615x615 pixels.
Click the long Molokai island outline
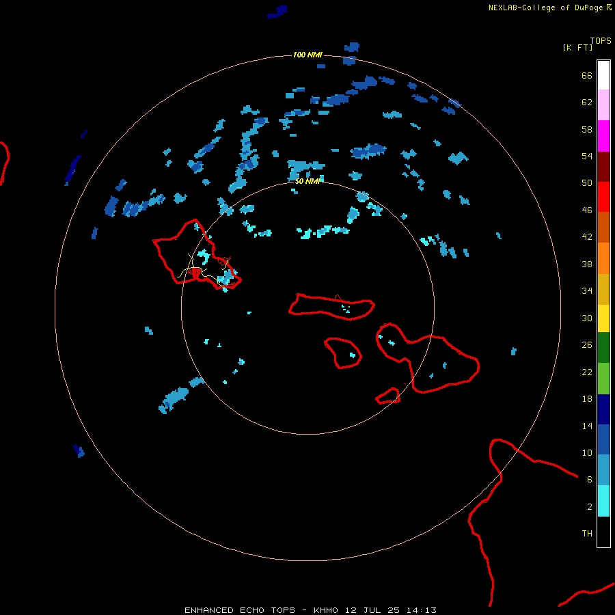point(332,307)
